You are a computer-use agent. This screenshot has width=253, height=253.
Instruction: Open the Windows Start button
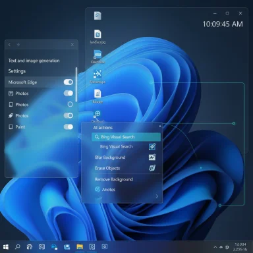tap(6, 247)
